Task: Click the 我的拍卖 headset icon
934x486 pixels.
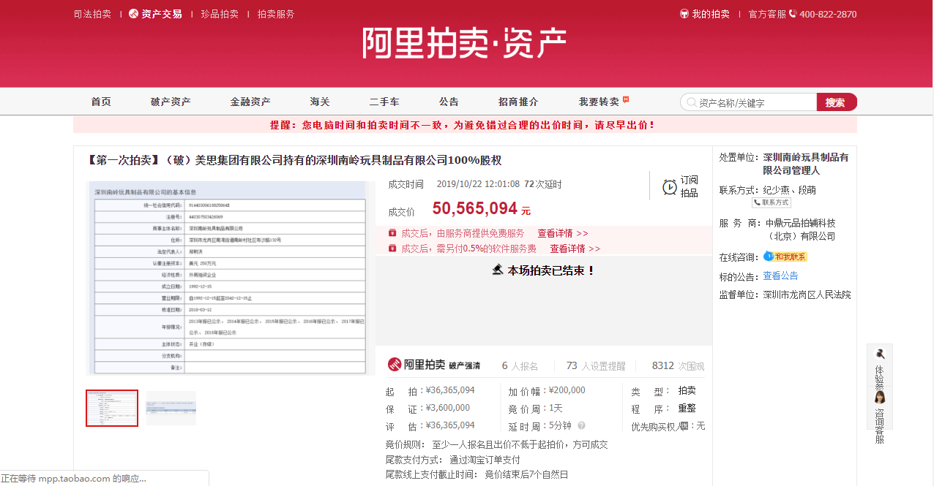Action: click(684, 14)
